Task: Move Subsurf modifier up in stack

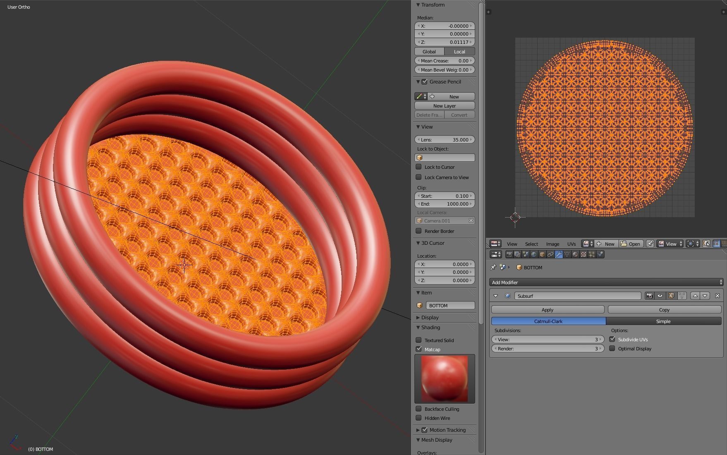Action: (695, 296)
